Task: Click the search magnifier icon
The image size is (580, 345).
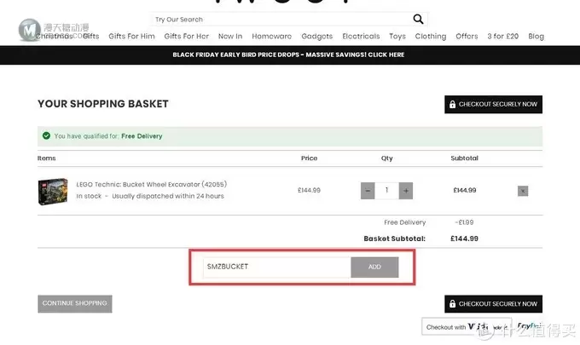Action: pos(418,19)
